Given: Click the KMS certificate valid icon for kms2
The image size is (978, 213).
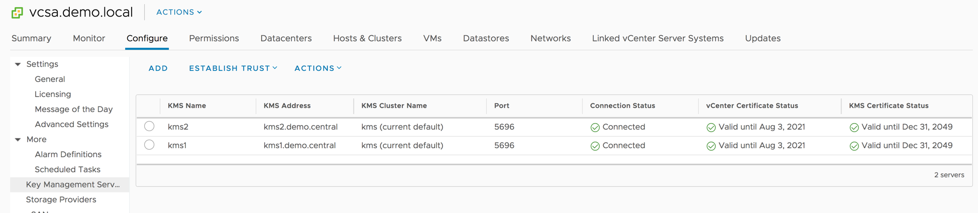Looking at the screenshot, I should pyautogui.click(x=854, y=128).
